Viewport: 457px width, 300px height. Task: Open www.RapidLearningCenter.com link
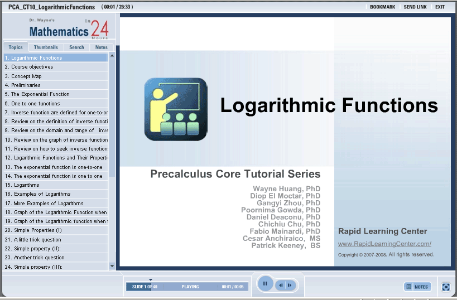pos(384,244)
